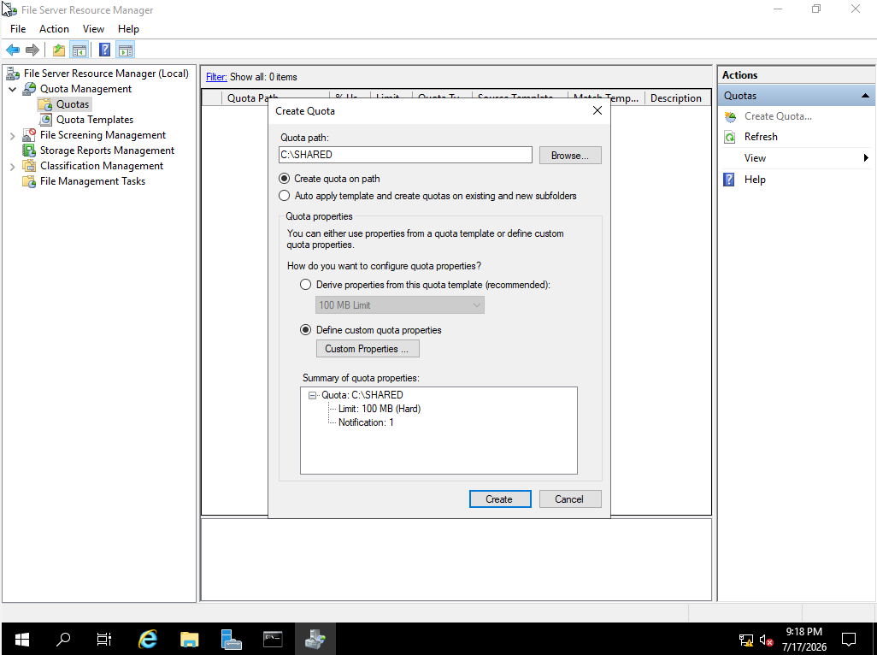Click the Storage Reports Management icon

click(x=29, y=150)
